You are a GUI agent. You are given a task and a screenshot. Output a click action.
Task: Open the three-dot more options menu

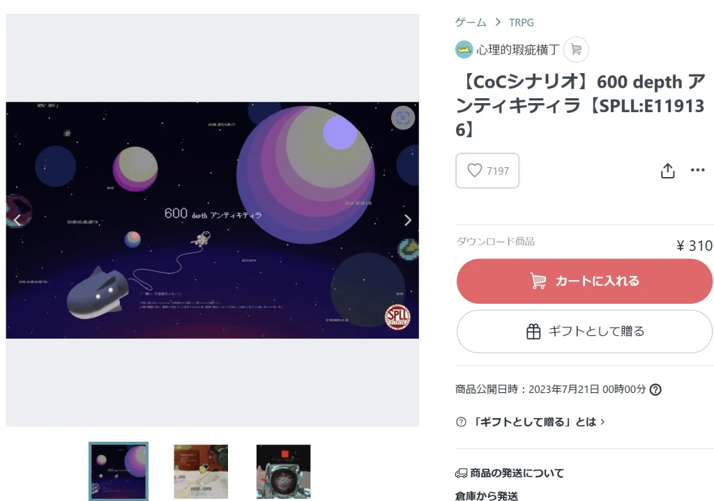click(697, 170)
